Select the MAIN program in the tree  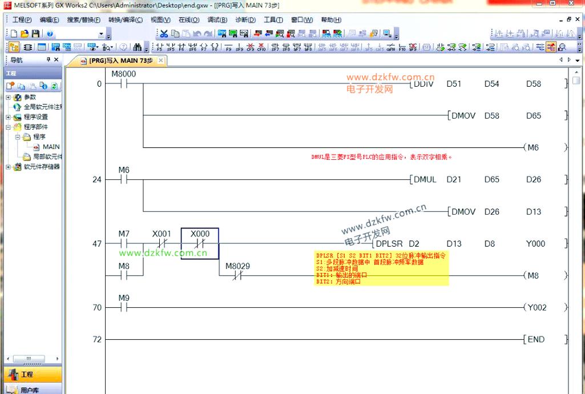click(x=51, y=147)
